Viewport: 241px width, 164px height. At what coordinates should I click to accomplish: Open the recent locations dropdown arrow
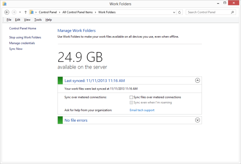[x=20, y=12]
